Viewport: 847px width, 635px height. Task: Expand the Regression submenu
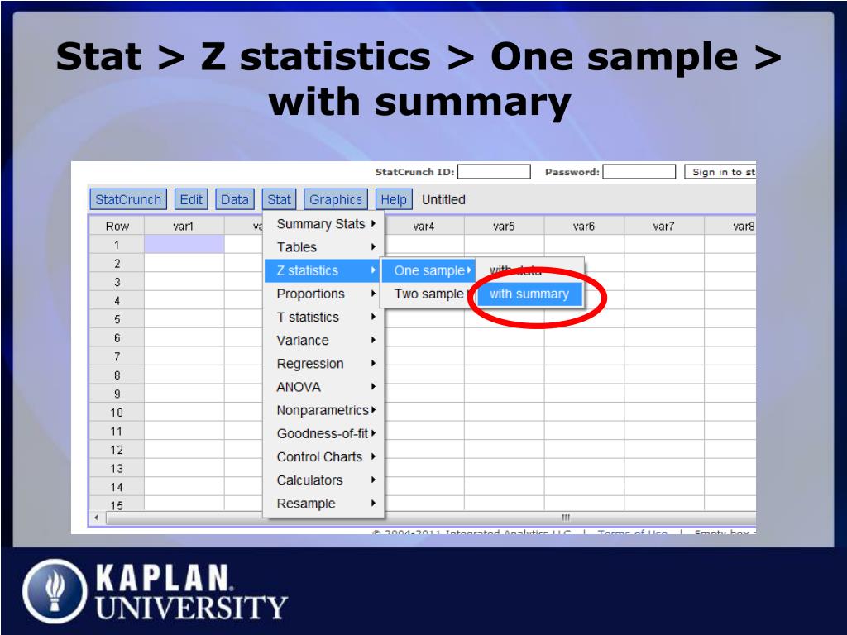[324, 364]
